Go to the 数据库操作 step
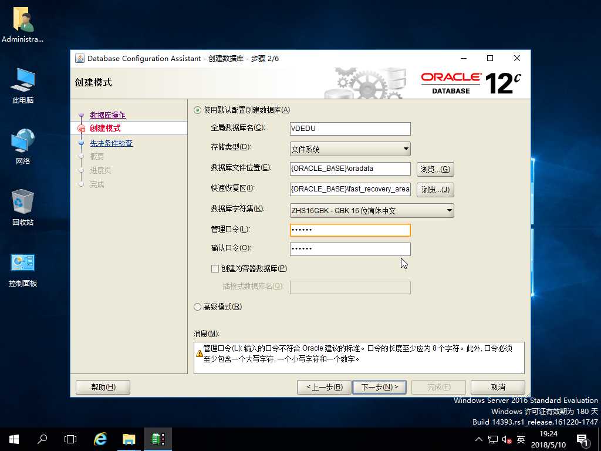Image resolution: width=601 pixels, height=451 pixels. tap(108, 115)
